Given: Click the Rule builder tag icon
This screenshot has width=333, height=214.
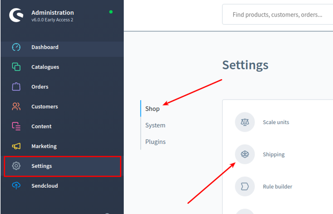Looking at the screenshot, I should (245, 187).
